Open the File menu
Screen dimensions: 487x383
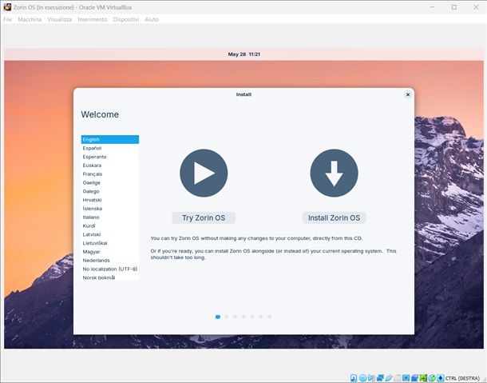click(x=7, y=19)
